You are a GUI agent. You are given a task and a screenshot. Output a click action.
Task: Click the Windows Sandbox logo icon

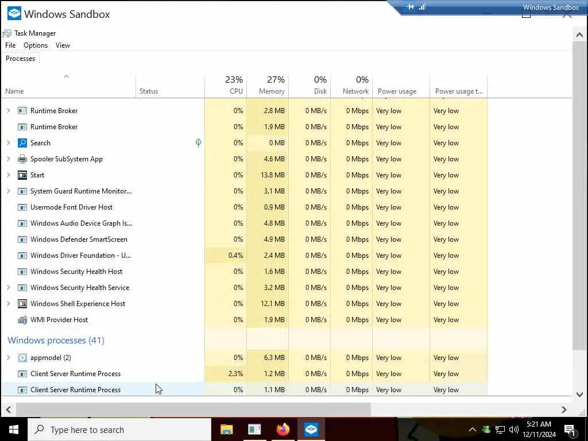(14, 14)
